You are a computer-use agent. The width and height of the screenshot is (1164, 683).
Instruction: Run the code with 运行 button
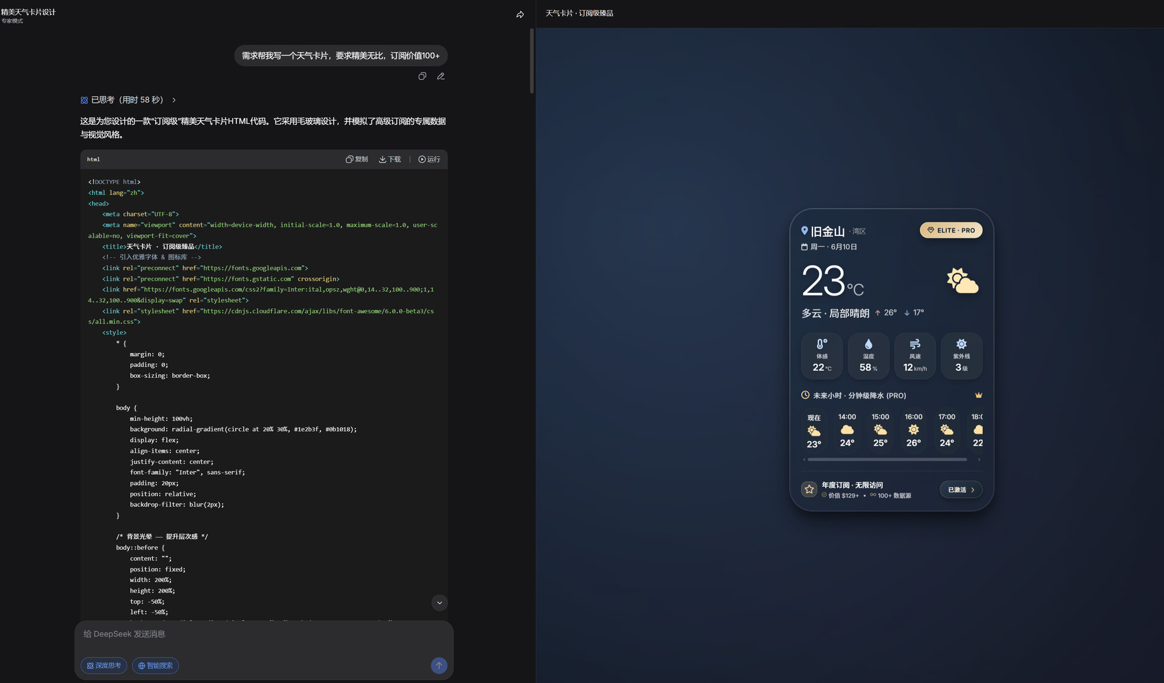click(429, 159)
